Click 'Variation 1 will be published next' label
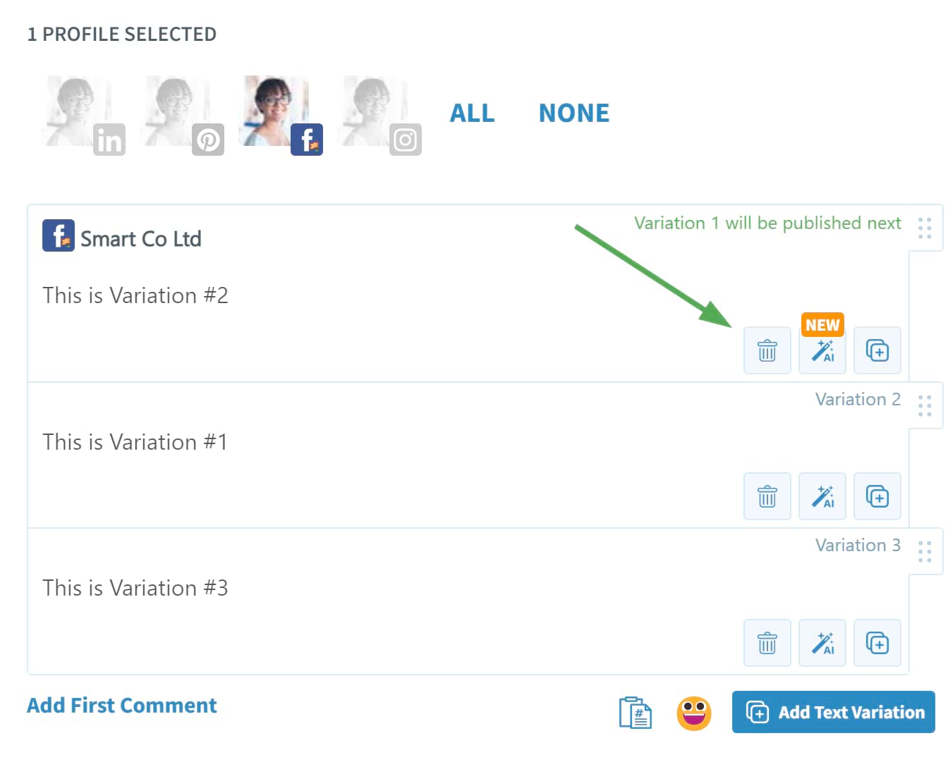 tap(767, 223)
